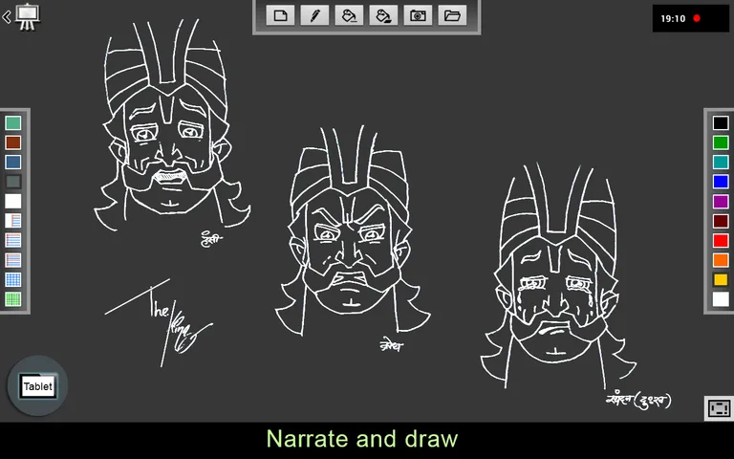Viewport: 734px width, 459px height.
Task: Set green board background
Action: click(13, 123)
